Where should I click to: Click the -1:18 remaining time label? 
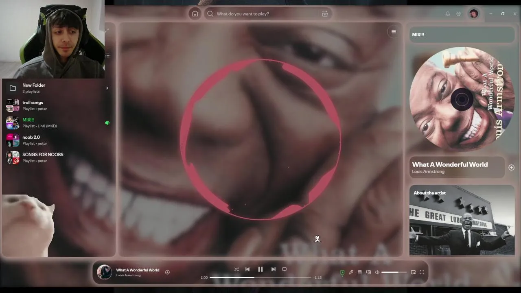point(317,278)
